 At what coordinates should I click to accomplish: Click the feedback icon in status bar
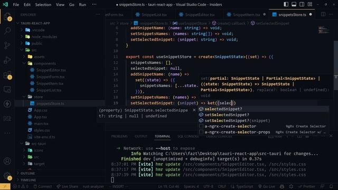click(x=322, y=186)
